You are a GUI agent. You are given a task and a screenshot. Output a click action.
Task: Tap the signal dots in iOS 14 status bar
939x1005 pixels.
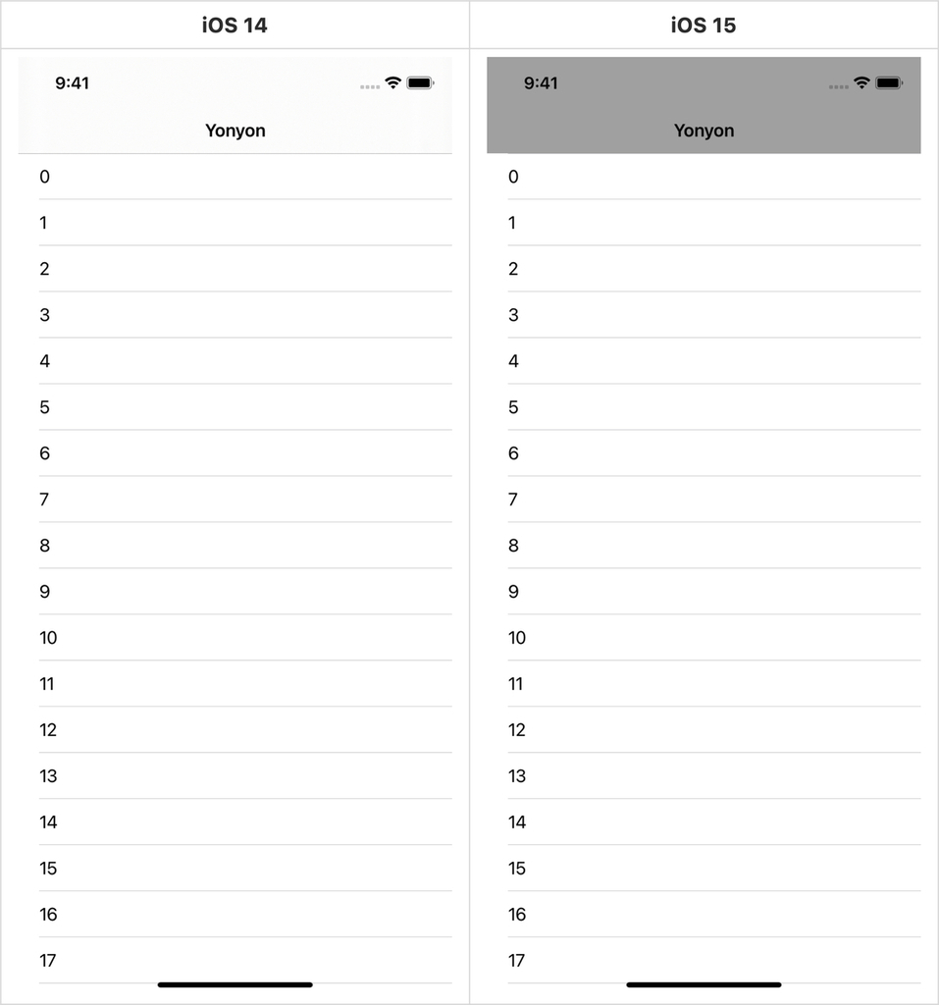[370, 86]
